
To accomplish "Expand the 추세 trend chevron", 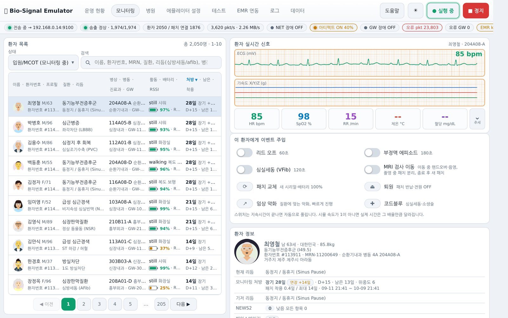I will 477,119.
